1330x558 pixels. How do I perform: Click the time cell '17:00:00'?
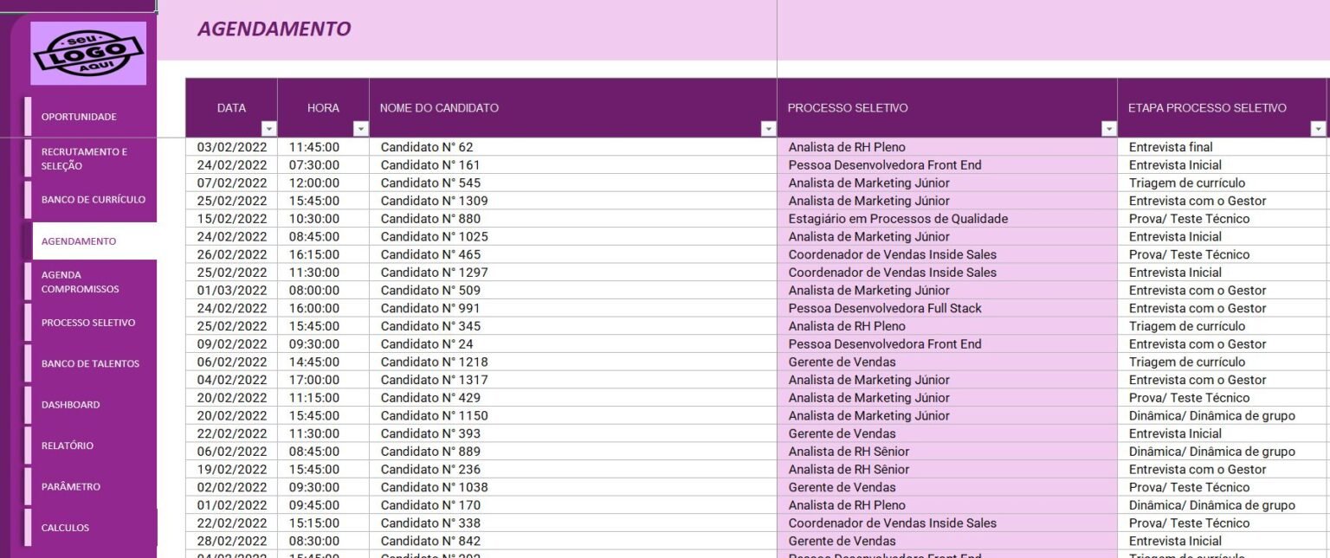323,380
